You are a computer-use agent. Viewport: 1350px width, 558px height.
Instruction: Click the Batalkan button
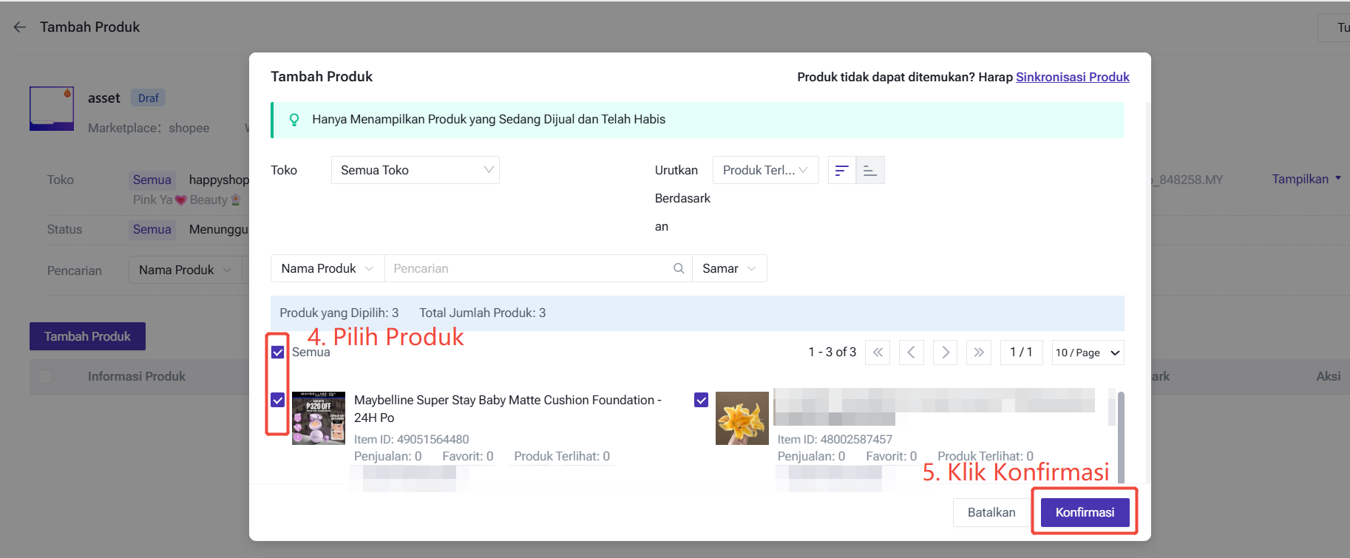coord(991,512)
